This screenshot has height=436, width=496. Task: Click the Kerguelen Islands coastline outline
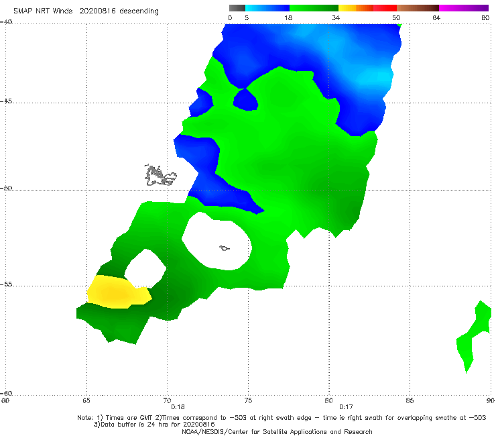point(160,175)
